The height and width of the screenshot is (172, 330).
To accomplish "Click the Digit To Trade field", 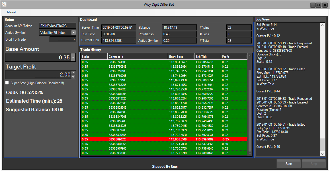I will [x=63, y=39].
